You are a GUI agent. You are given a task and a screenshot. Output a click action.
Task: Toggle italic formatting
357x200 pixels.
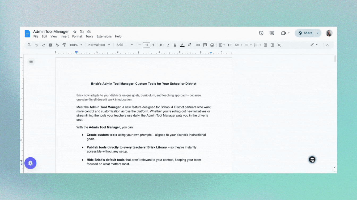tap(168, 45)
